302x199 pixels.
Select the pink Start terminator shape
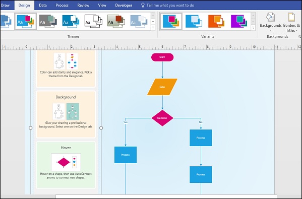(x=162, y=57)
